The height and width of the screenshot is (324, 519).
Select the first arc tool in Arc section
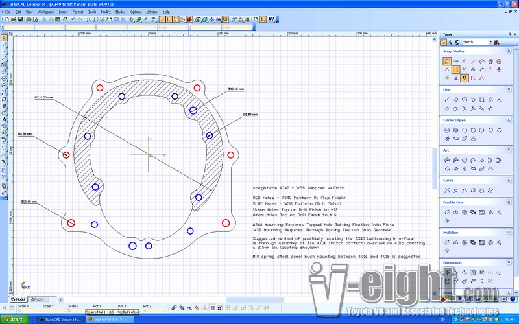(447, 160)
